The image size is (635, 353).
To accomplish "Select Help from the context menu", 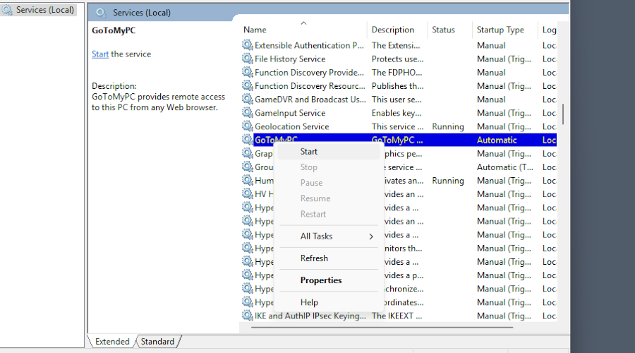I will coord(329,302).
